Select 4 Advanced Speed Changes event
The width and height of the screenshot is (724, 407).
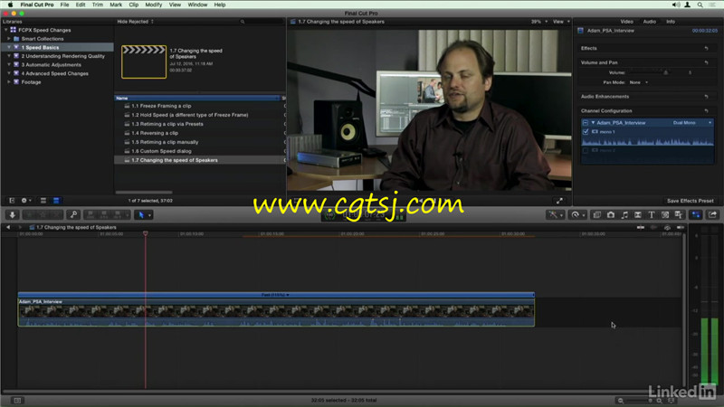57,73
